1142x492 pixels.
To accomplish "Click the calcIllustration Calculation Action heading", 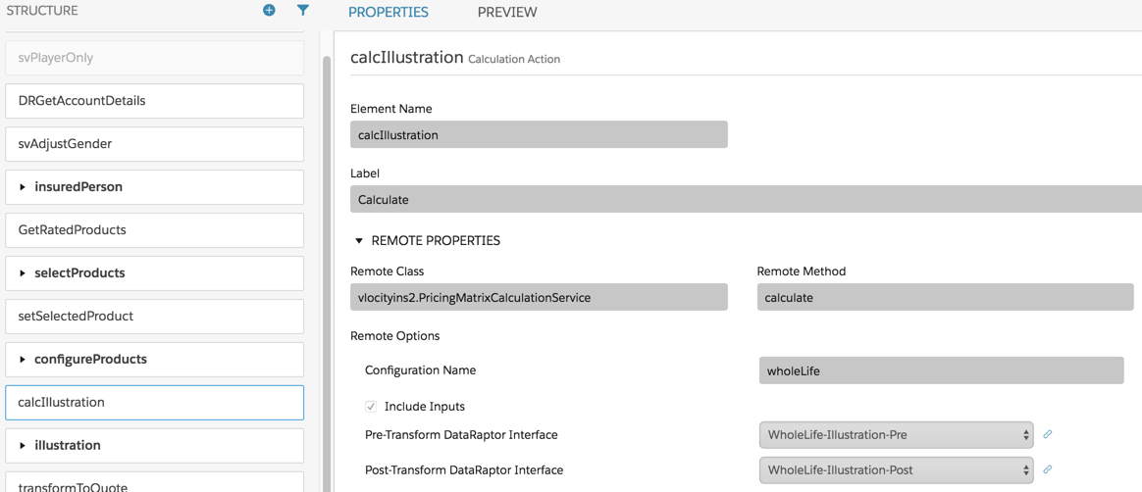I will tap(455, 58).
